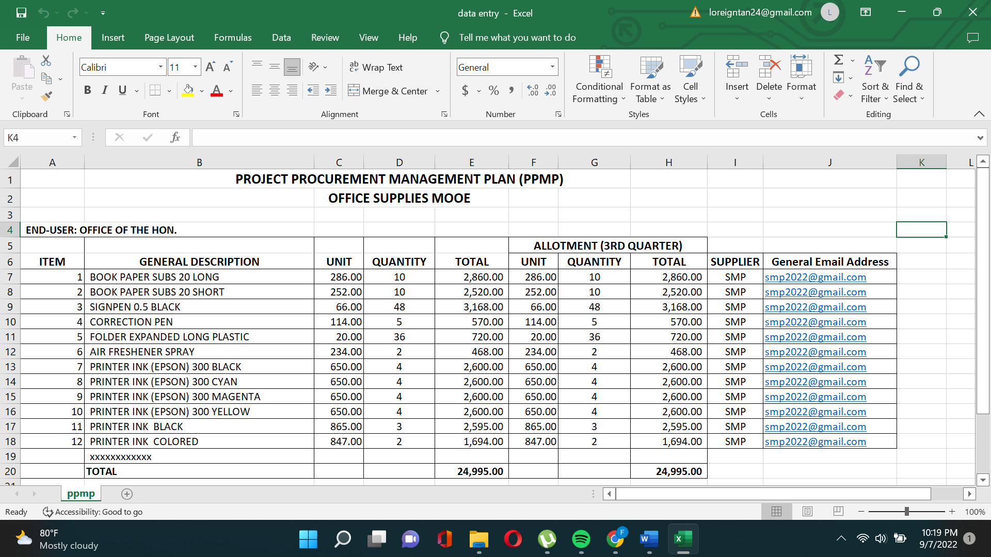Click Increase Decimal icon

click(533, 91)
